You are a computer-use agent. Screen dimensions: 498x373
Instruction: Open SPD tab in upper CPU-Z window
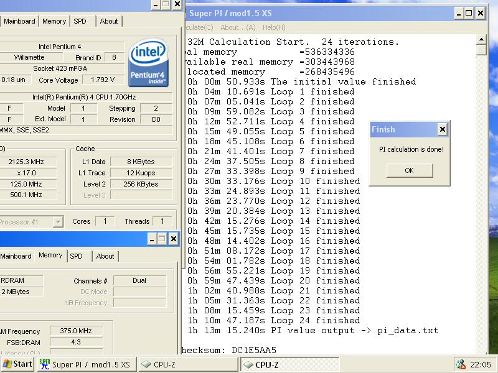[x=80, y=21]
